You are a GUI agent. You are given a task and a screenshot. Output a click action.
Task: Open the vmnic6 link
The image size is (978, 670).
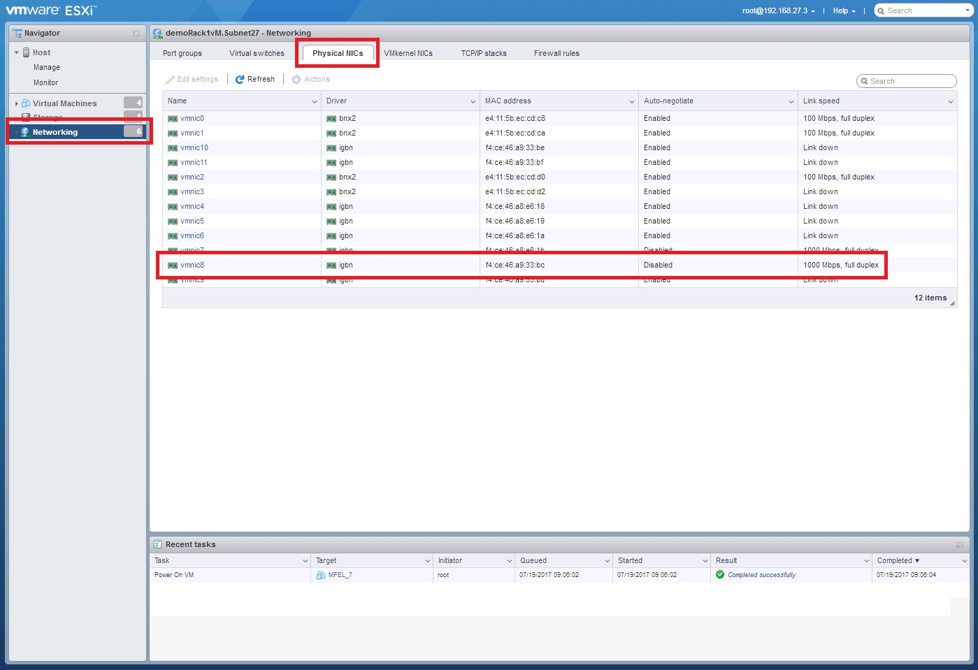pos(192,236)
